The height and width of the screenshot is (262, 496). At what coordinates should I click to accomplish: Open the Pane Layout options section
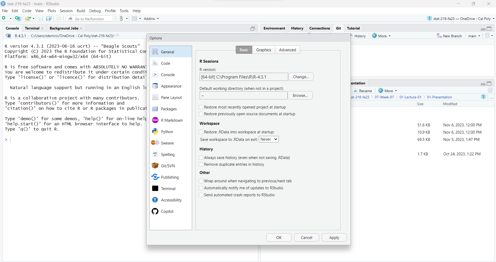[x=171, y=98]
